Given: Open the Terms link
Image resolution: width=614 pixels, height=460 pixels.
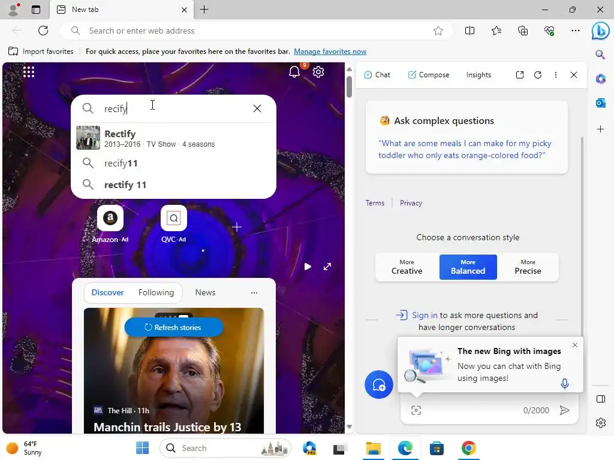Looking at the screenshot, I should [x=375, y=203].
